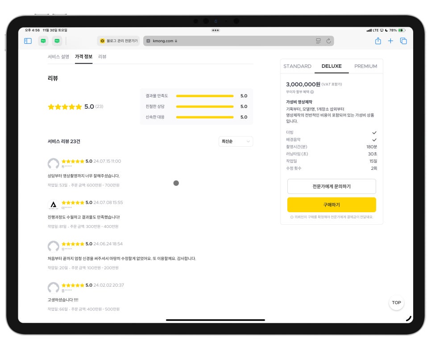The width and height of the screenshot is (431, 350).
Task: Click the star rating of the 24.07.08 review
Action: [x=73, y=203]
